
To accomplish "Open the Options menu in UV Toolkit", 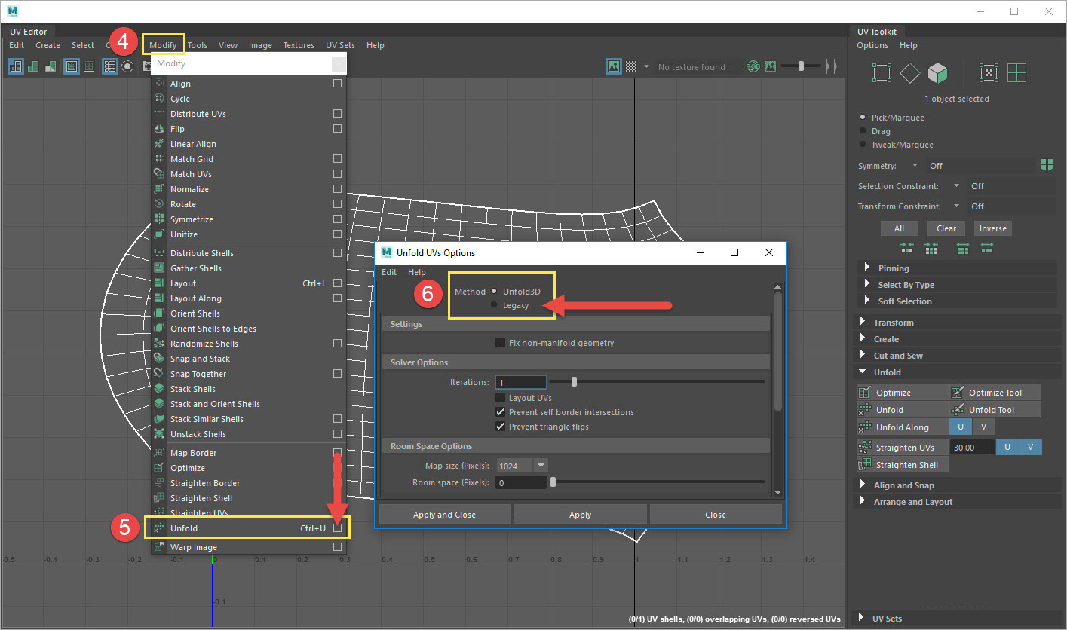I will tap(872, 45).
